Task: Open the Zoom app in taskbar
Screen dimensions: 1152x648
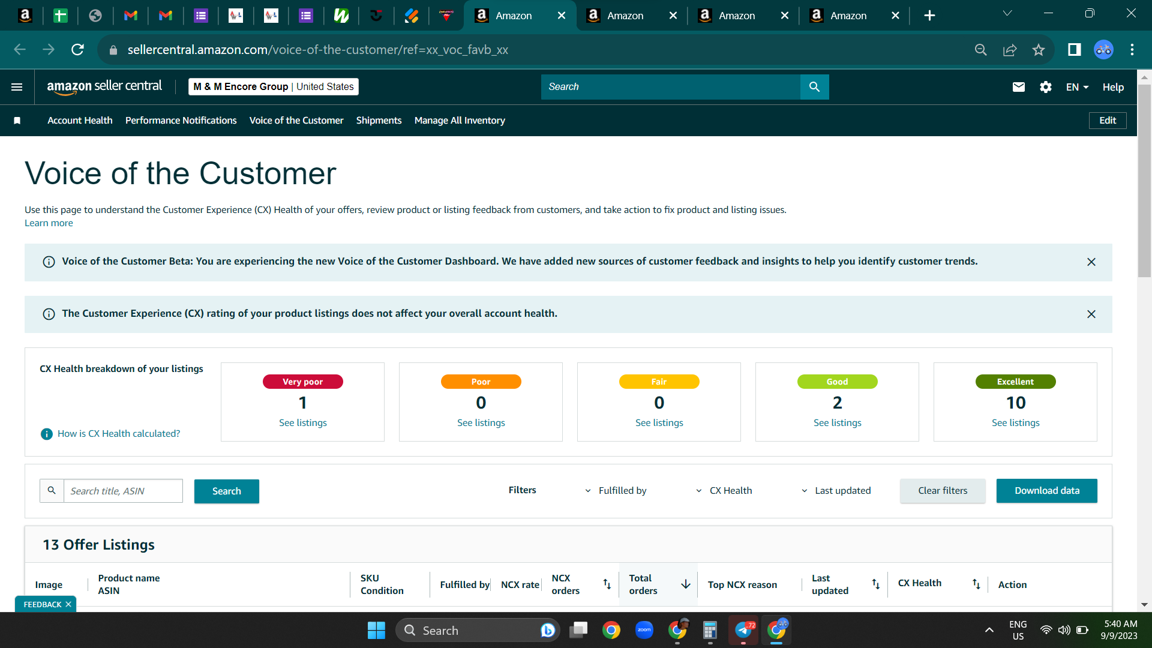Action: (x=644, y=631)
